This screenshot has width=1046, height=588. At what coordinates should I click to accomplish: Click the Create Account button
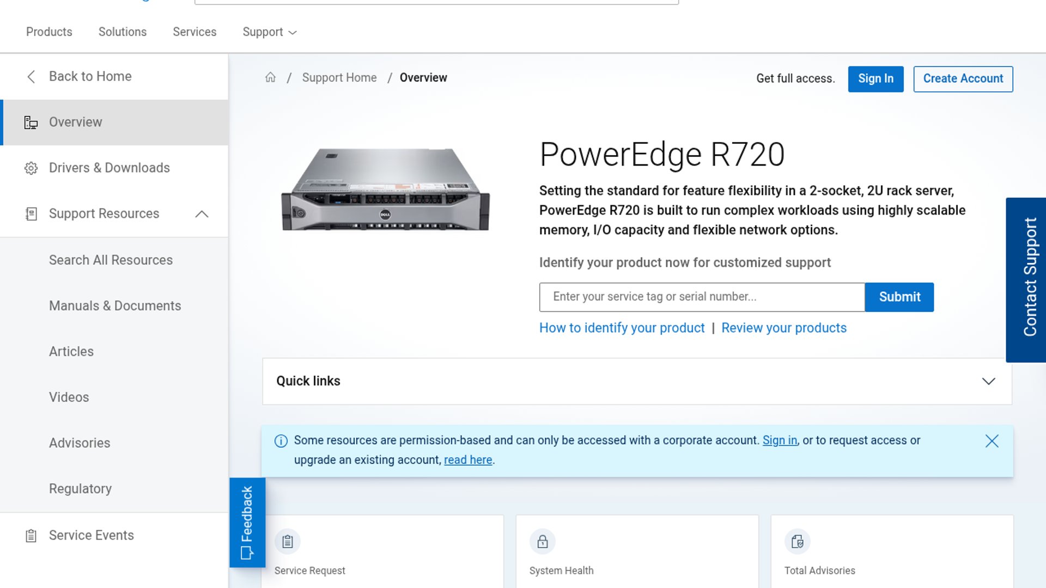[963, 79]
